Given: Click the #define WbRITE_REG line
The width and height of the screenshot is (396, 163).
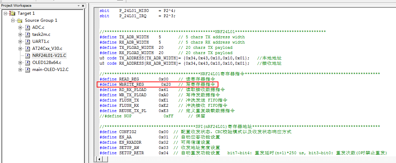Looking at the screenshot, I should pyautogui.click(x=157, y=84).
